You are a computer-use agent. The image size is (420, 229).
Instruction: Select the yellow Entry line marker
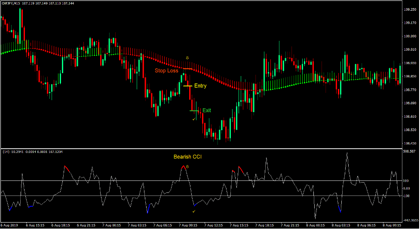187,86
